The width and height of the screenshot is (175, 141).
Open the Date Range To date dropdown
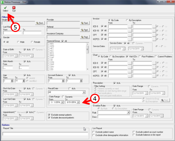(x=78, y=102)
